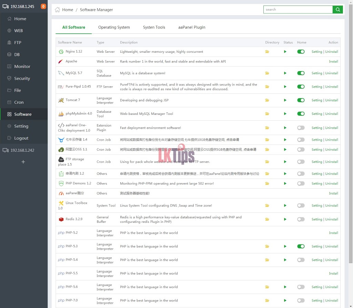Click the Home breadcrumb link
The image size is (353, 308).
pyautogui.click(x=68, y=10)
